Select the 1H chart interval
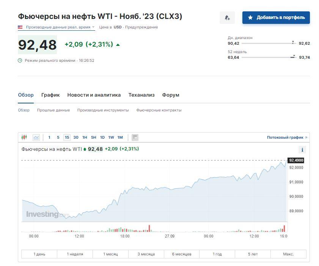Viewport: 319px width, 266px height. [x=85, y=137]
